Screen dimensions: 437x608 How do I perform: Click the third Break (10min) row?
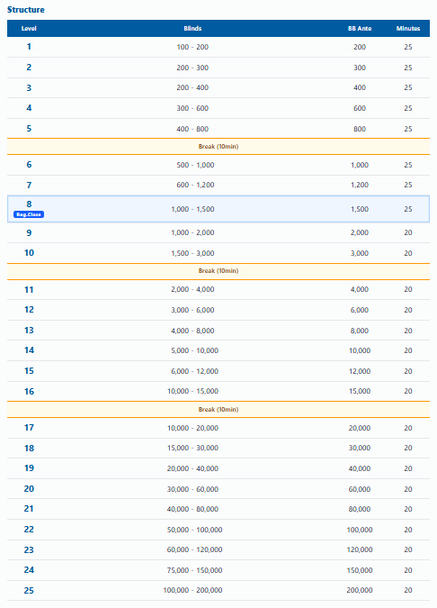(218, 410)
